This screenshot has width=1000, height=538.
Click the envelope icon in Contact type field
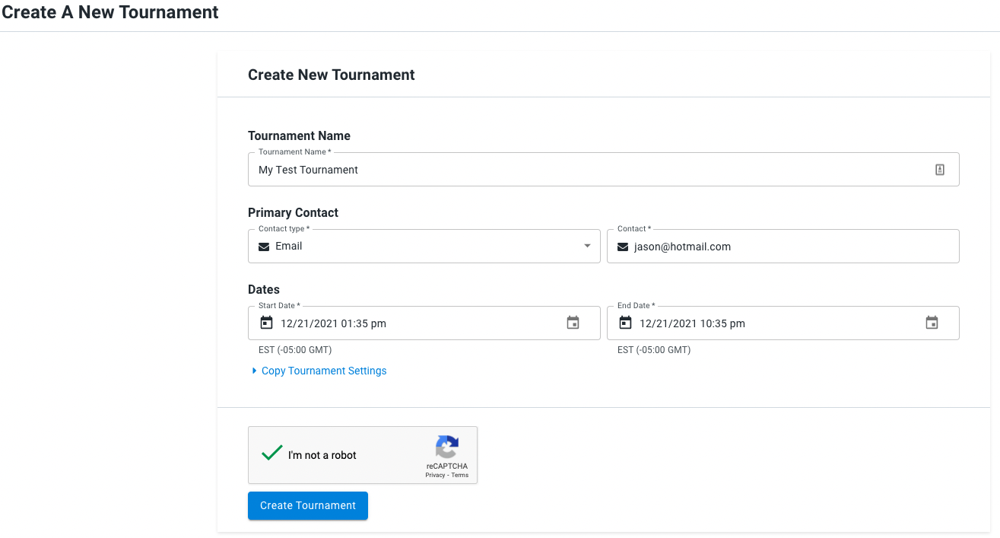tap(264, 246)
